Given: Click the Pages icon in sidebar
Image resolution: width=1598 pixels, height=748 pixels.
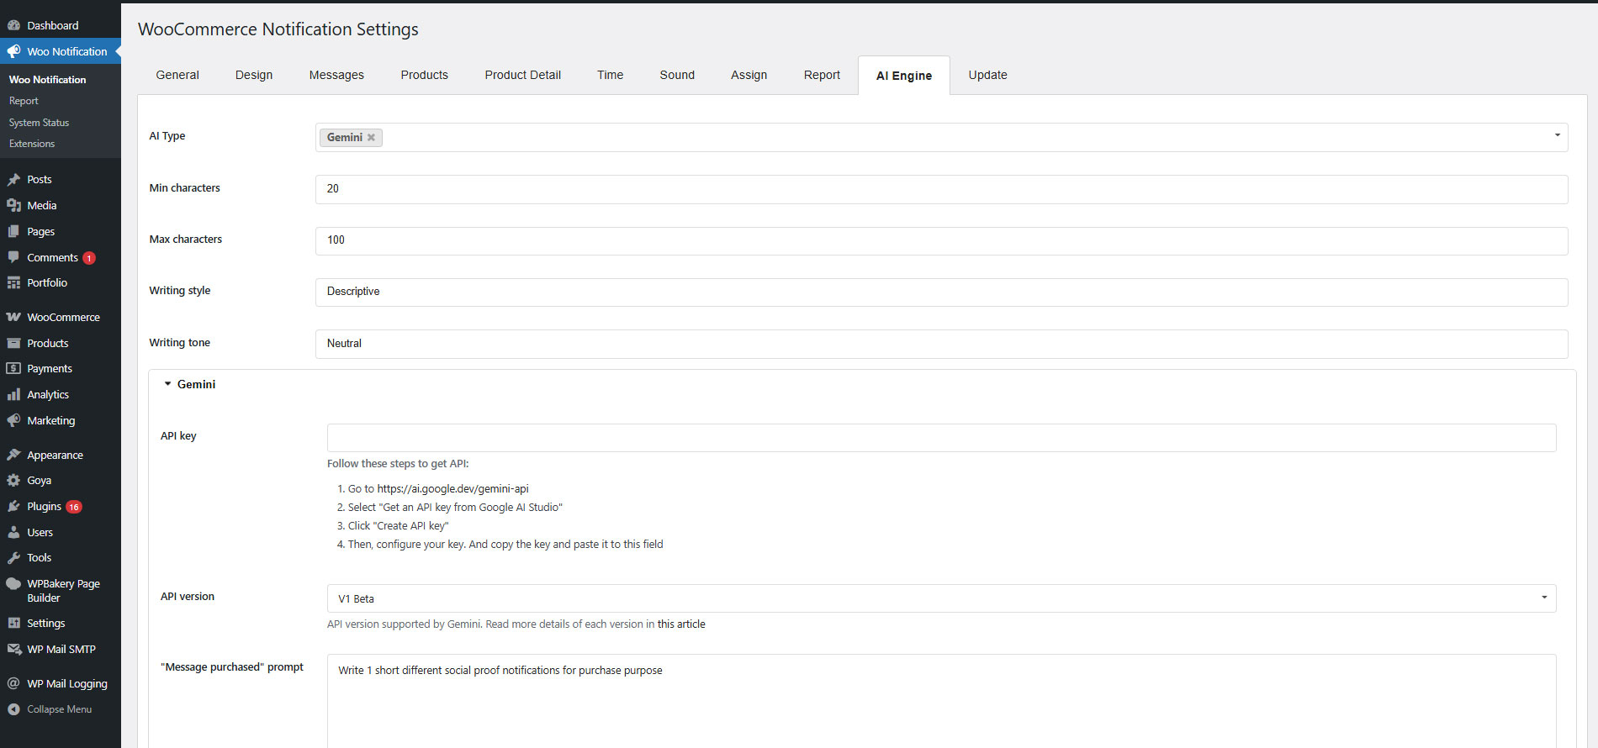Looking at the screenshot, I should pos(13,231).
